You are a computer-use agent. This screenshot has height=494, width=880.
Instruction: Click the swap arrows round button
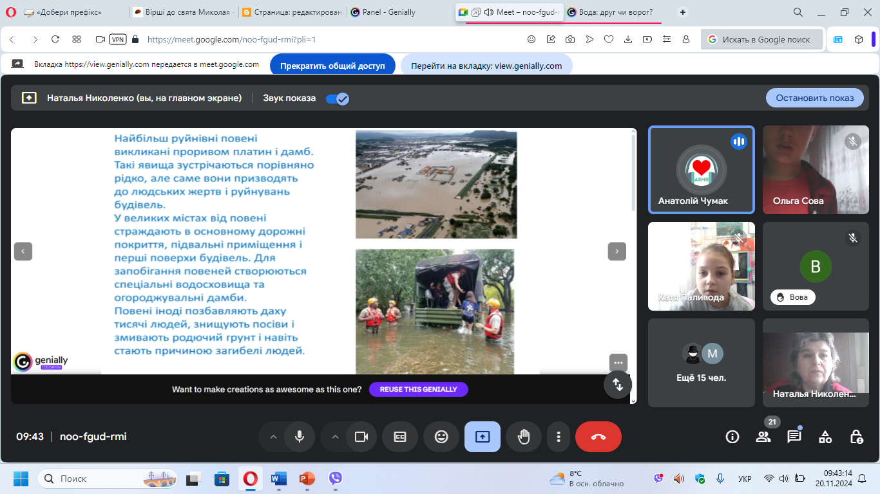pos(618,385)
